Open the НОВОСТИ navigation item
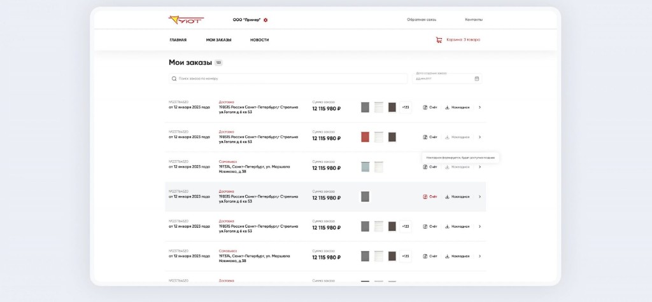 (259, 40)
